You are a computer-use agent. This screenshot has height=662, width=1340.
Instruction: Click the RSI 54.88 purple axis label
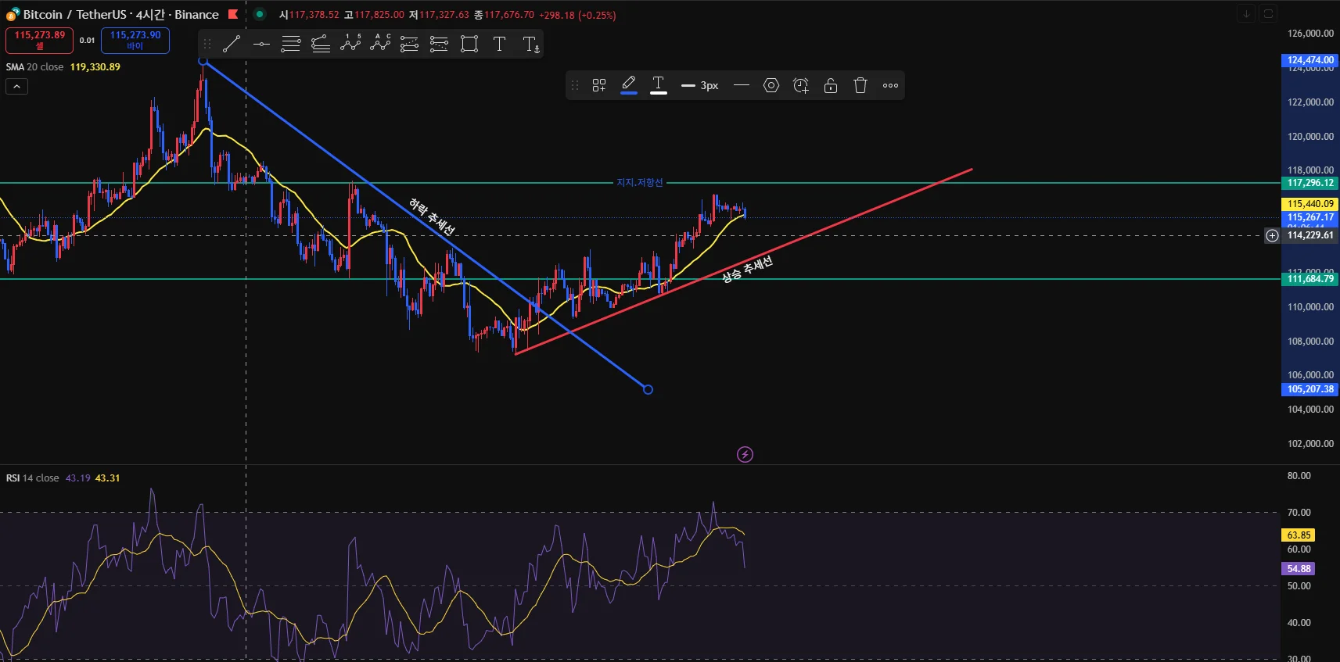pos(1299,569)
